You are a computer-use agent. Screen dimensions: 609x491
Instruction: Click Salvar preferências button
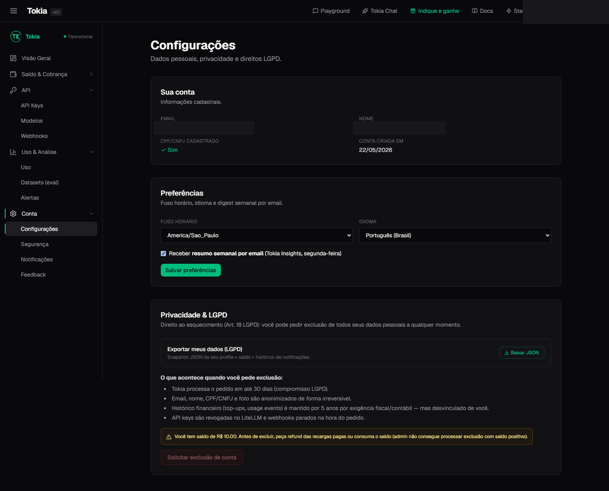(x=191, y=270)
